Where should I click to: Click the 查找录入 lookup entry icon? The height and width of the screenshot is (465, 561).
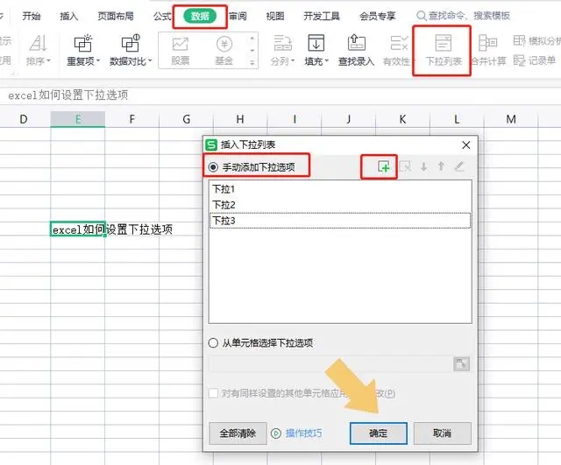pos(357,50)
